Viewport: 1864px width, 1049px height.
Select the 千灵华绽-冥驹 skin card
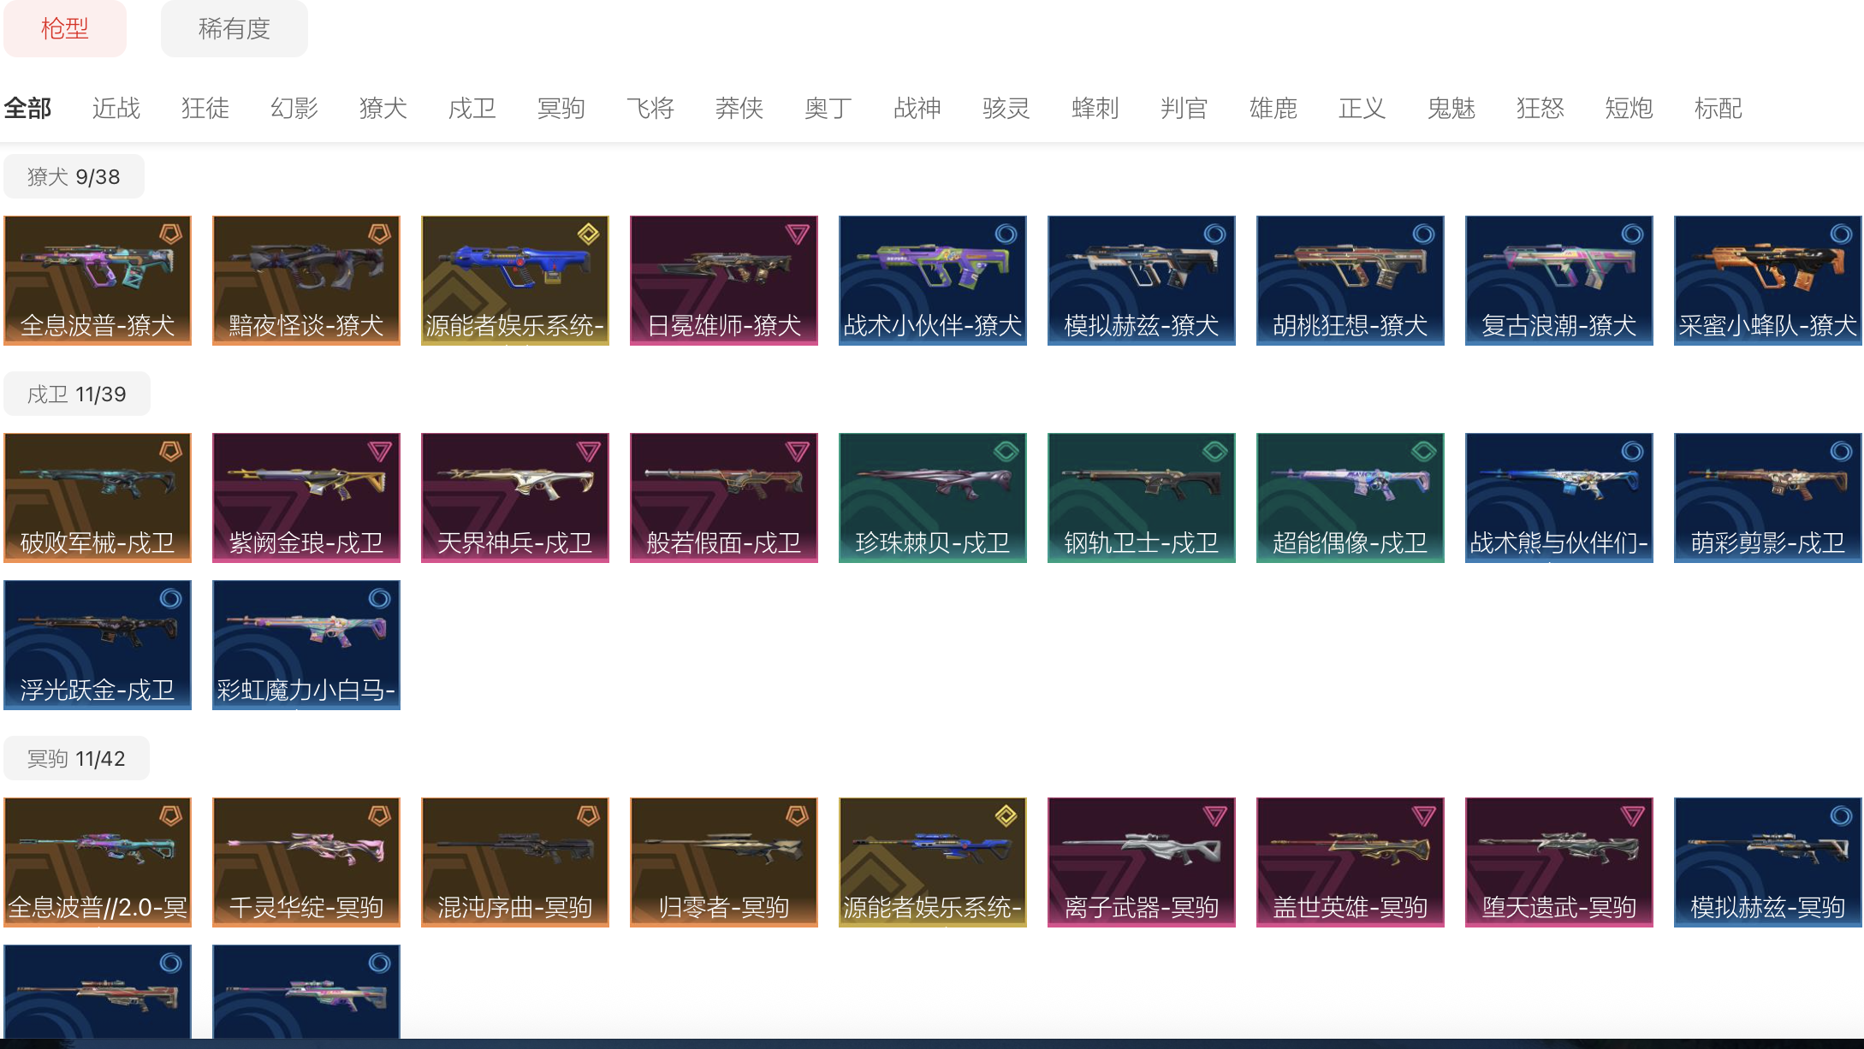306,862
